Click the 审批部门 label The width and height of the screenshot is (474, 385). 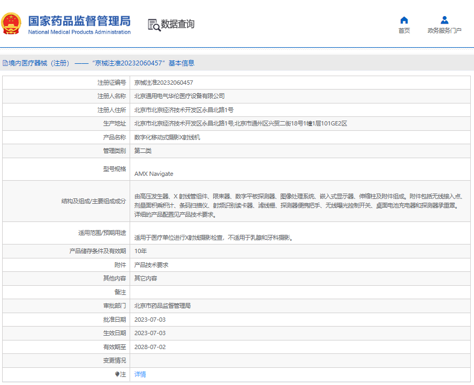click(115, 306)
